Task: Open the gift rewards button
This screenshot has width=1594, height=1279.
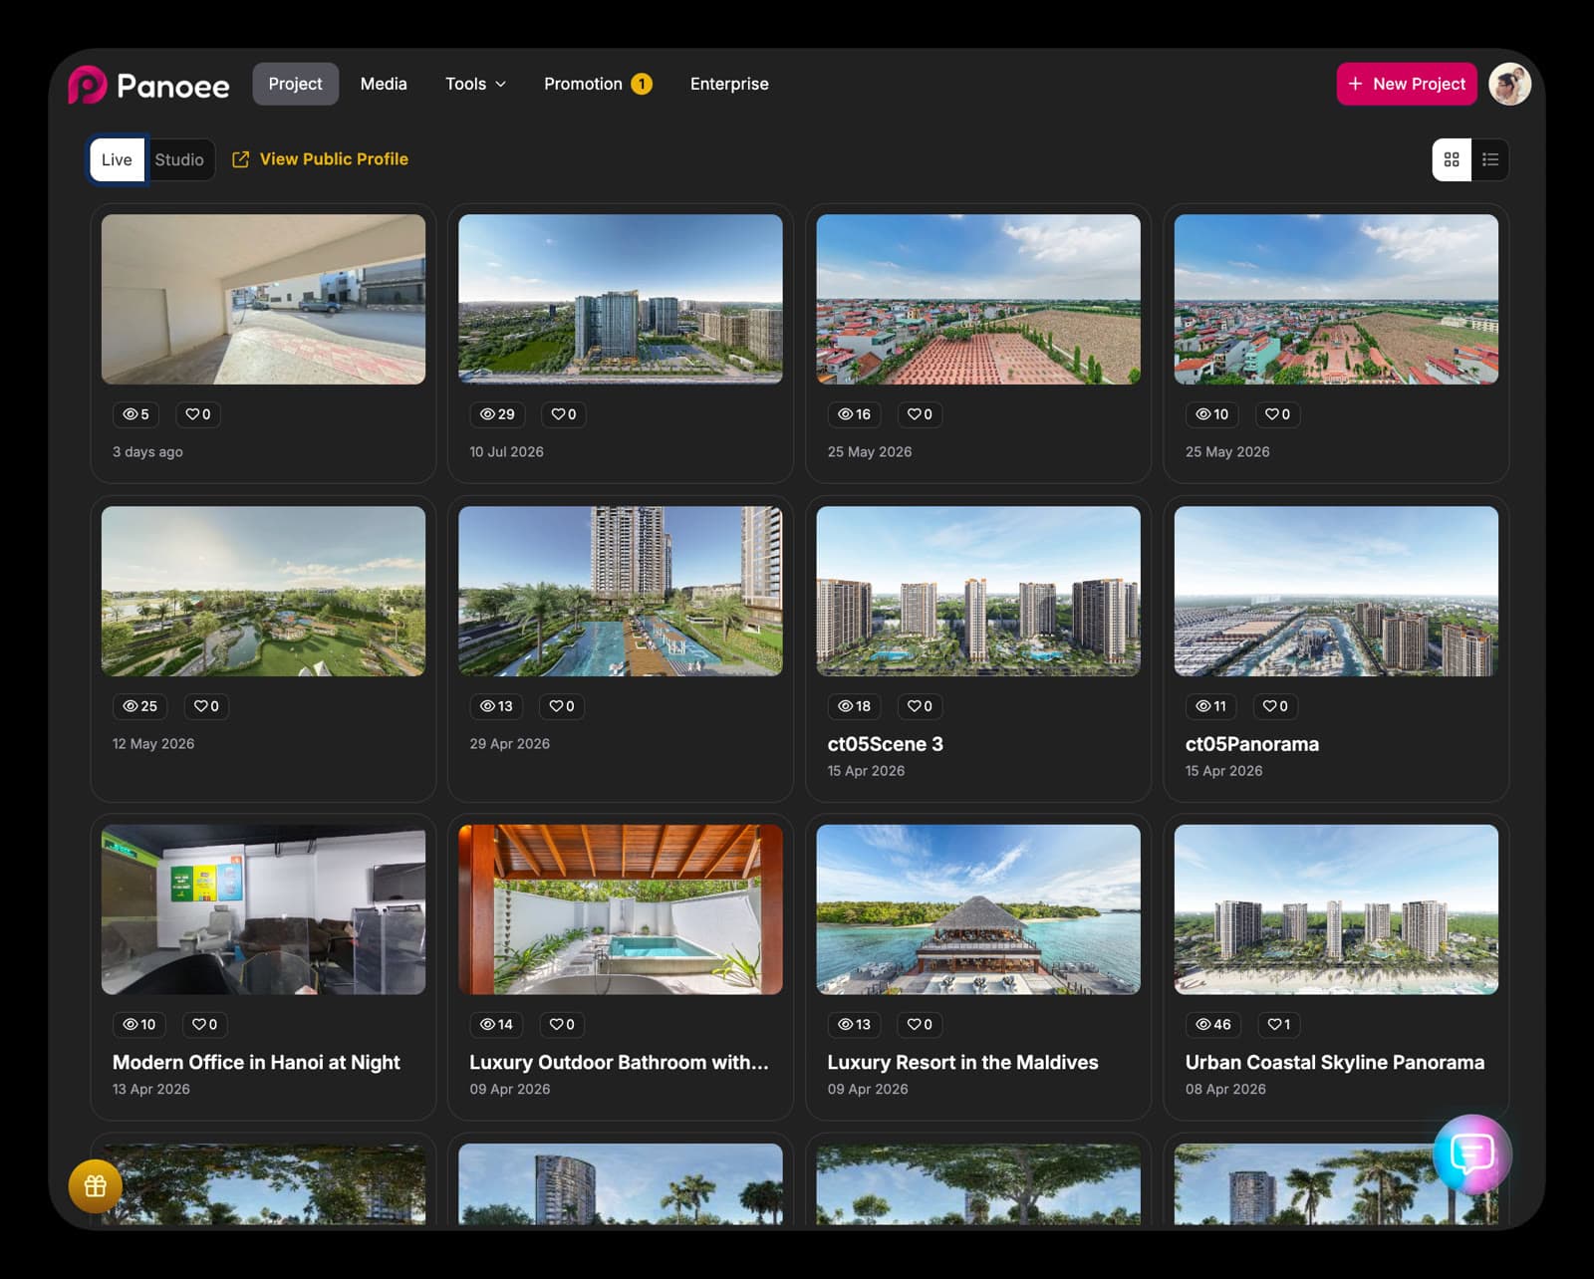Action: point(95,1186)
